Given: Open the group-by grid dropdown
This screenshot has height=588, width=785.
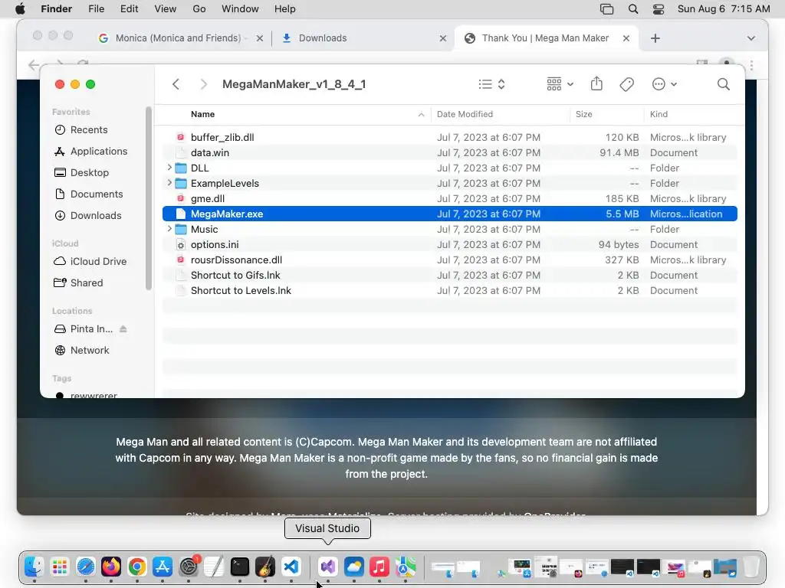Looking at the screenshot, I should (560, 84).
